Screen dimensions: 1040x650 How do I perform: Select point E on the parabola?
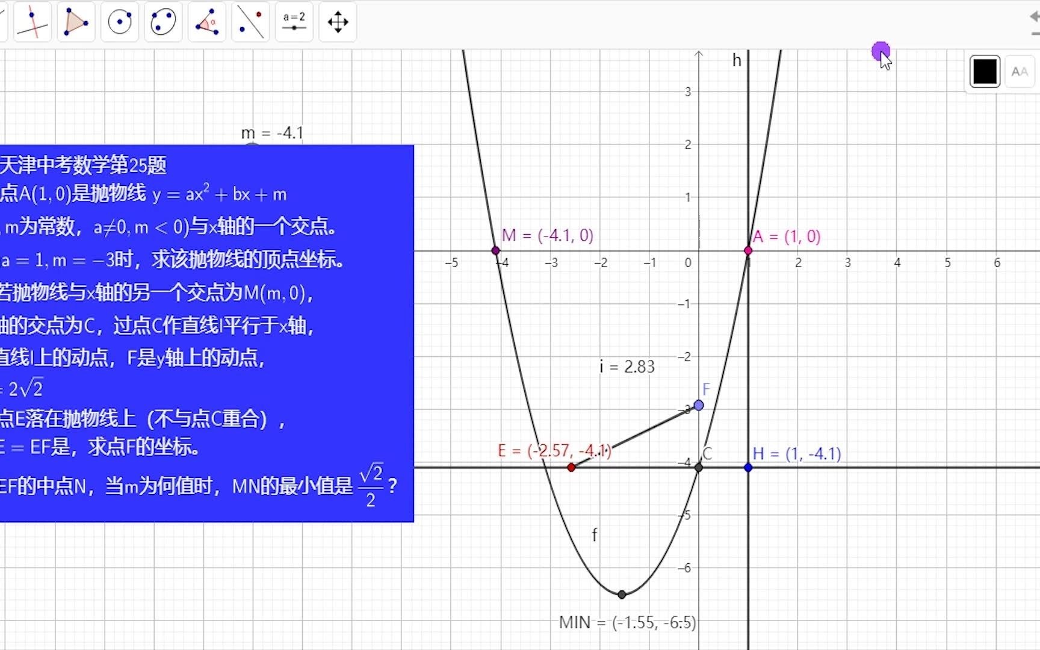pyautogui.click(x=571, y=467)
